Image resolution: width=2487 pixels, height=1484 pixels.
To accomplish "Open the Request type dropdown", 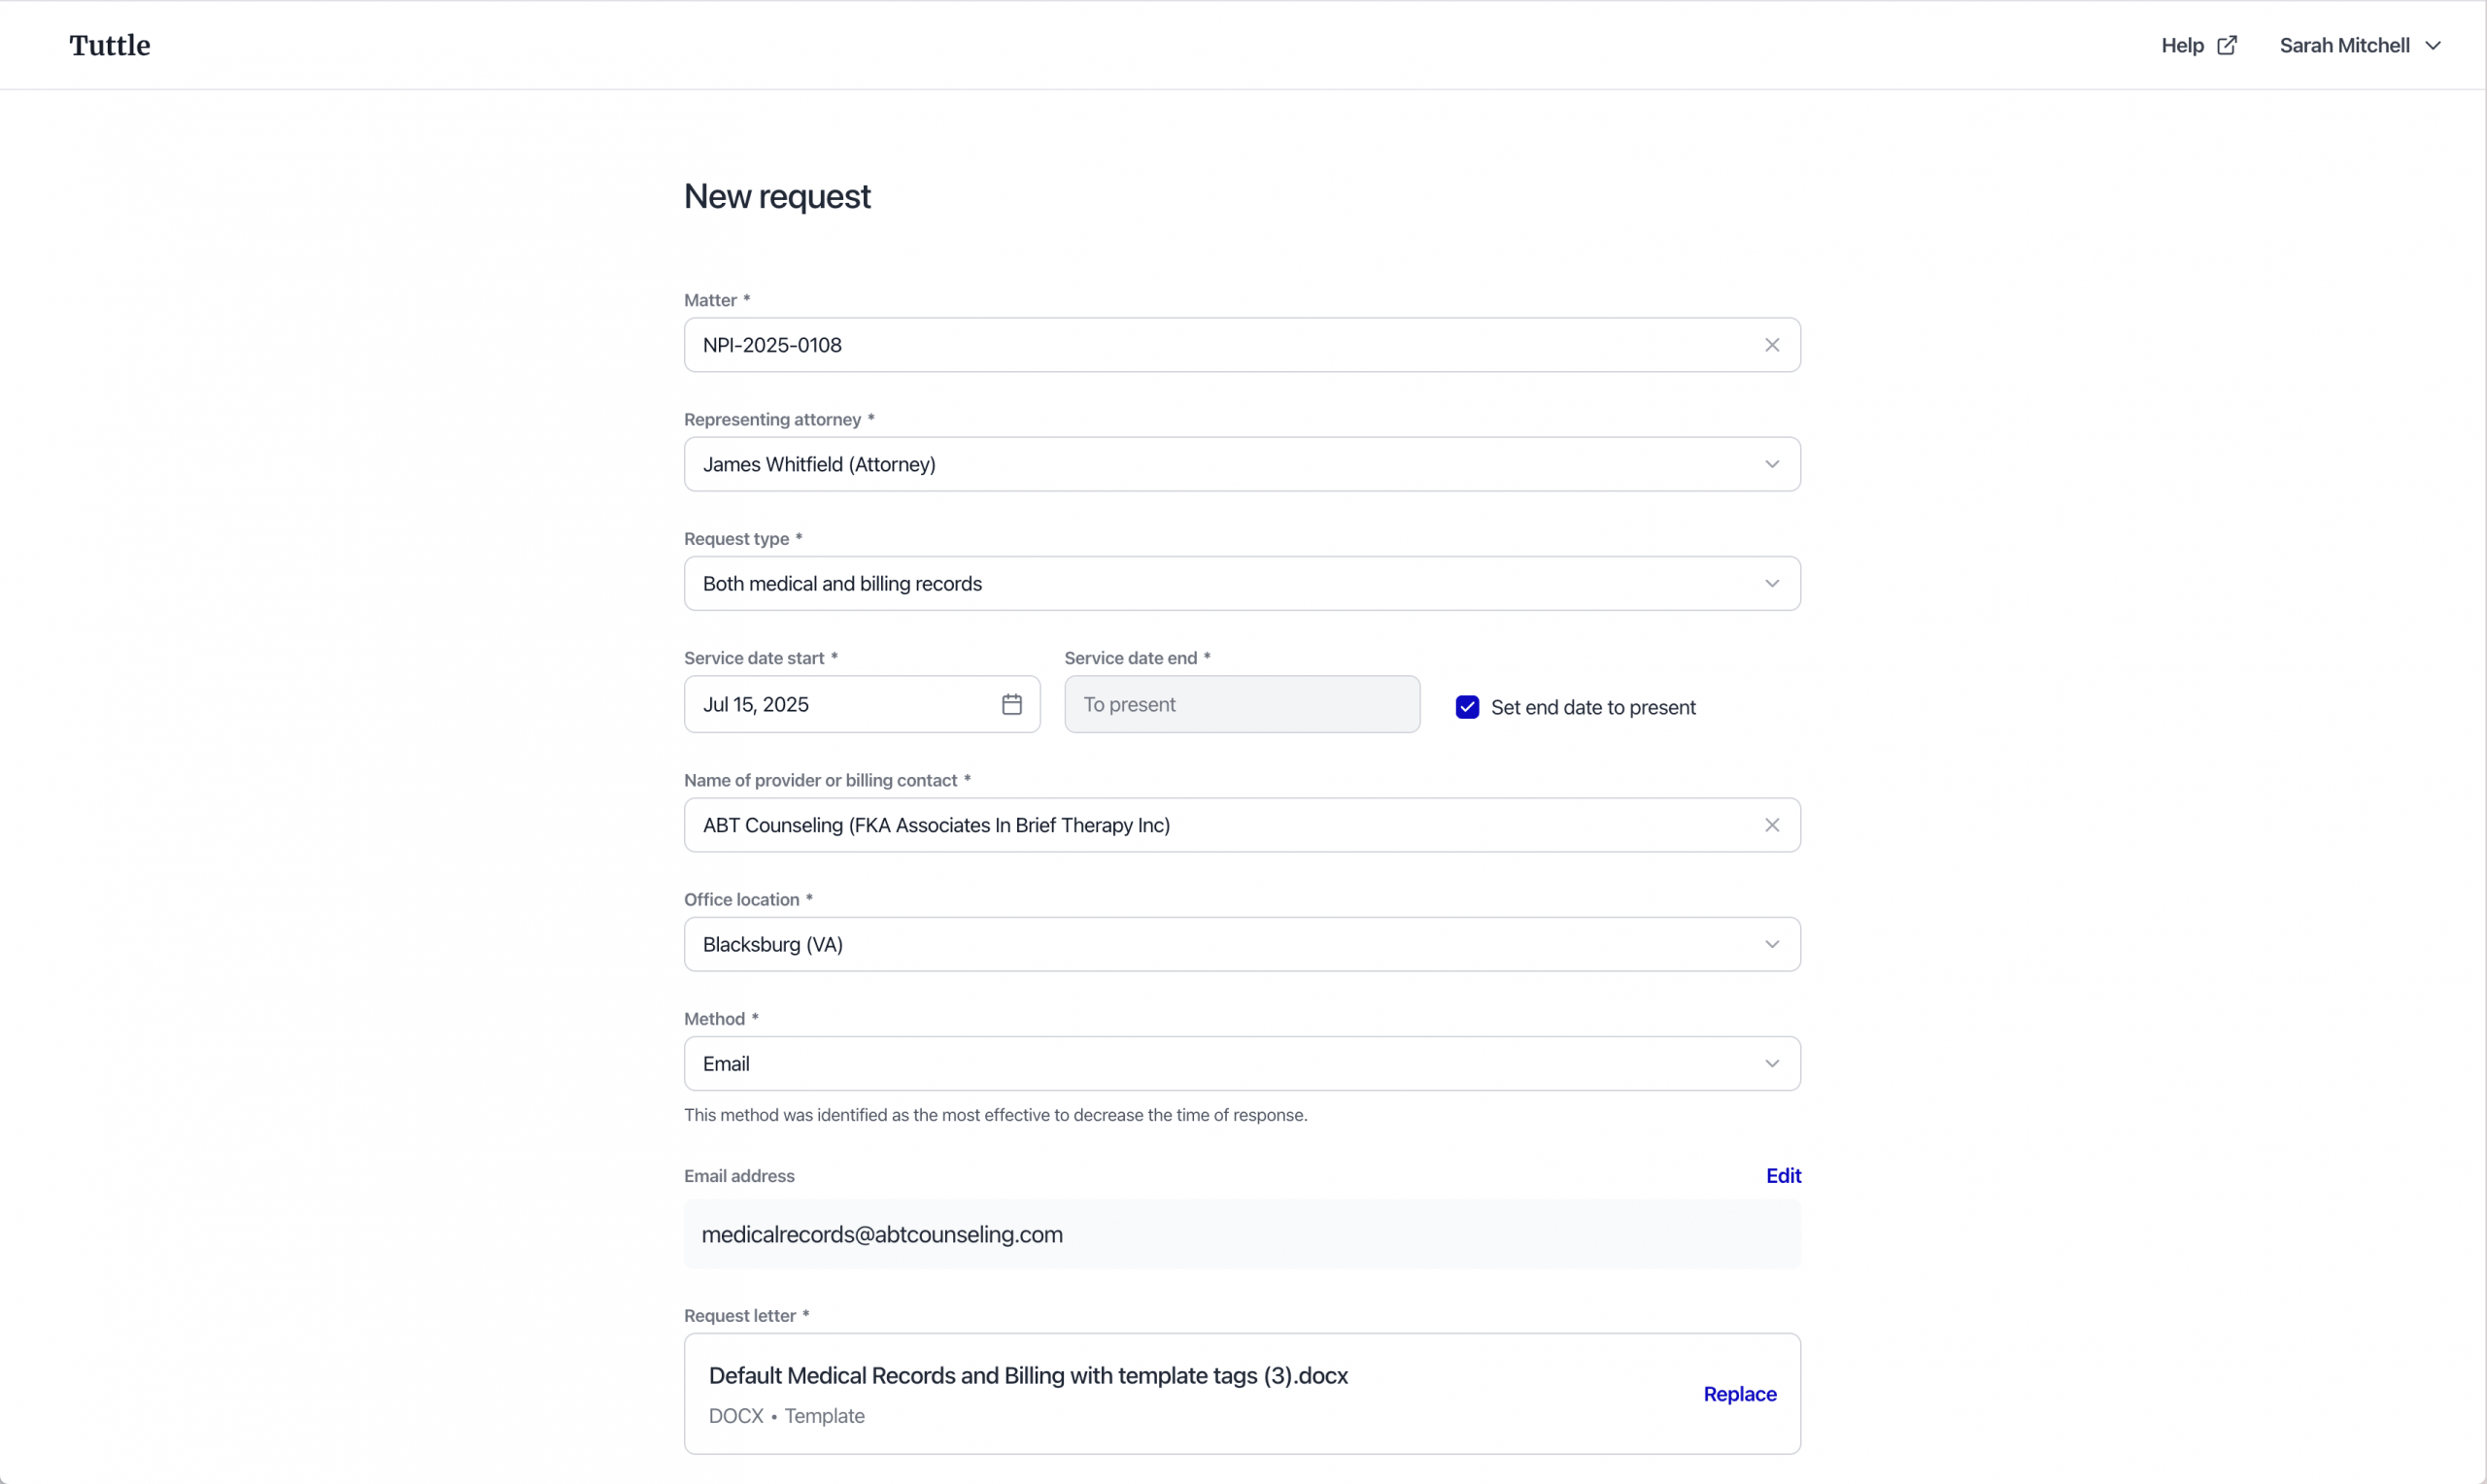I will pos(1240,583).
